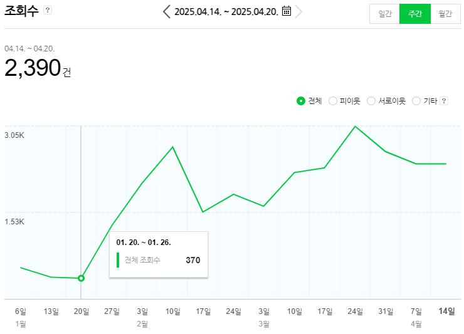Open the calendar date picker icon
The image size is (464, 334).
(x=287, y=11)
